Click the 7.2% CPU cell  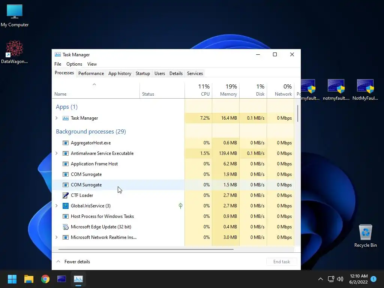(x=198, y=118)
